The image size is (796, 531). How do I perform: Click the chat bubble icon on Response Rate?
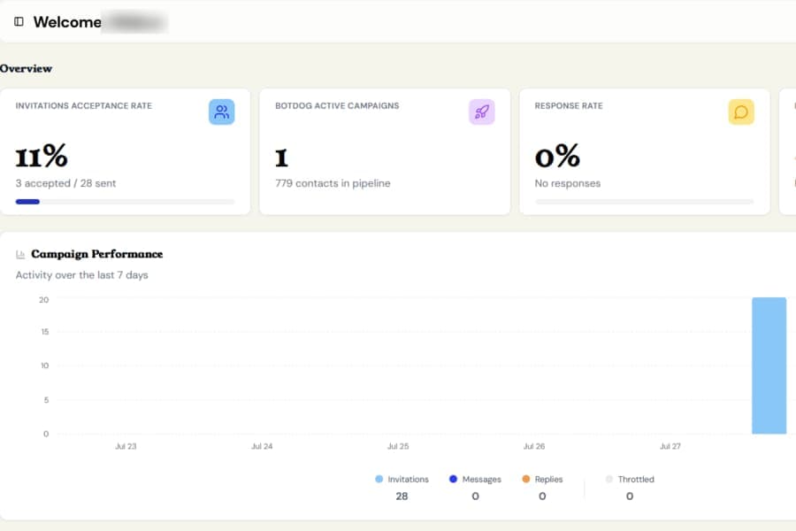coord(741,112)
